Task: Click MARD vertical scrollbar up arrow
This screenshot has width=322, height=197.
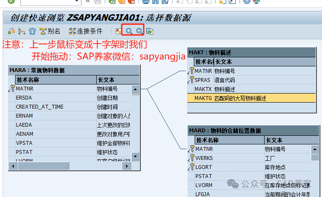Action: [x=315, y=149]
